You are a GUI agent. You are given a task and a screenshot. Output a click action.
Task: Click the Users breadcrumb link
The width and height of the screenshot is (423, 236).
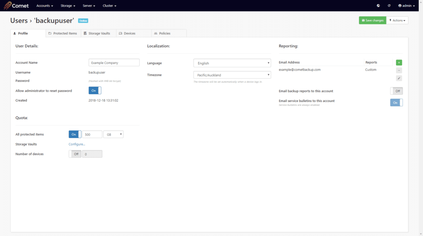pyautogui.click(x=19, y=21)
